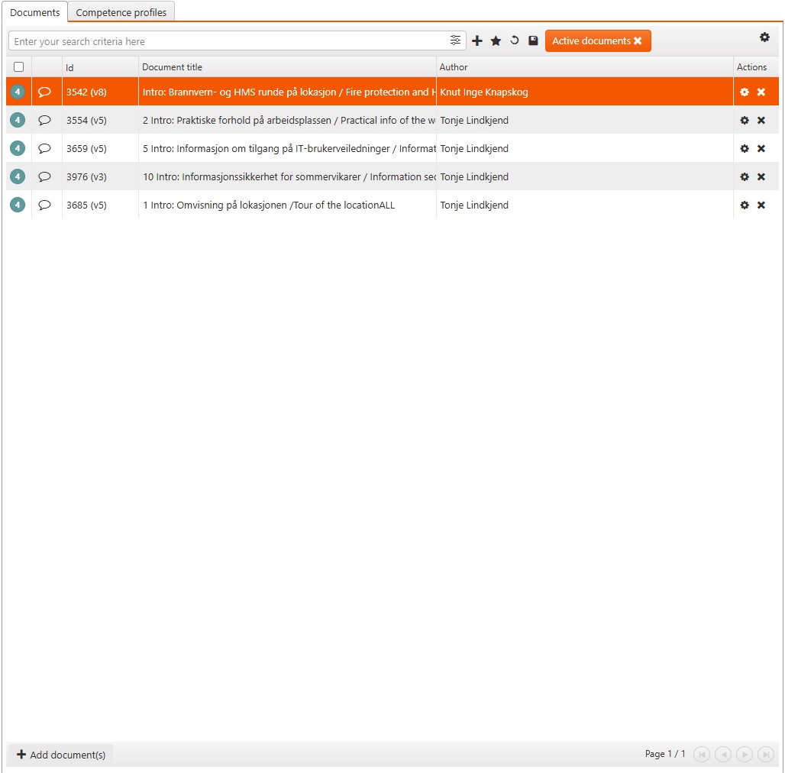Click the Add document(s) button
785x773 pixels.
tap(60, 754)
